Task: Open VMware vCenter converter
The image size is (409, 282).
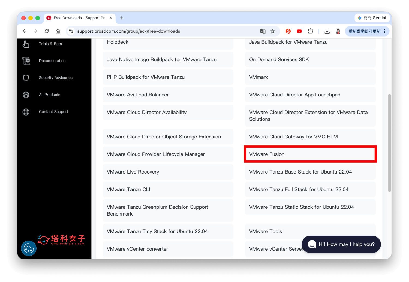Action: click(x=168, y=249)
